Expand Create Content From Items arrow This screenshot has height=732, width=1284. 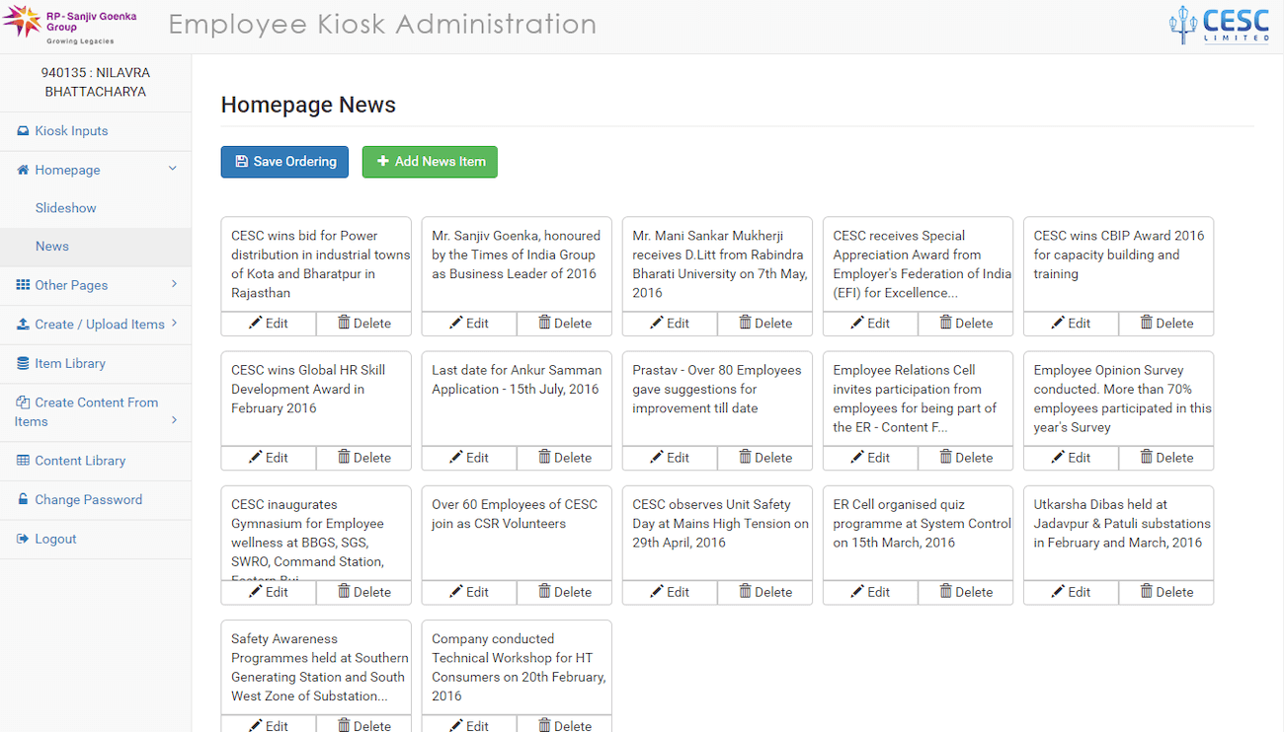click(174, 420)
